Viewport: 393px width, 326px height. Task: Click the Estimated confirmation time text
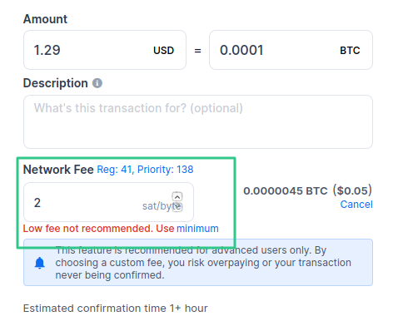pos(116,309)
